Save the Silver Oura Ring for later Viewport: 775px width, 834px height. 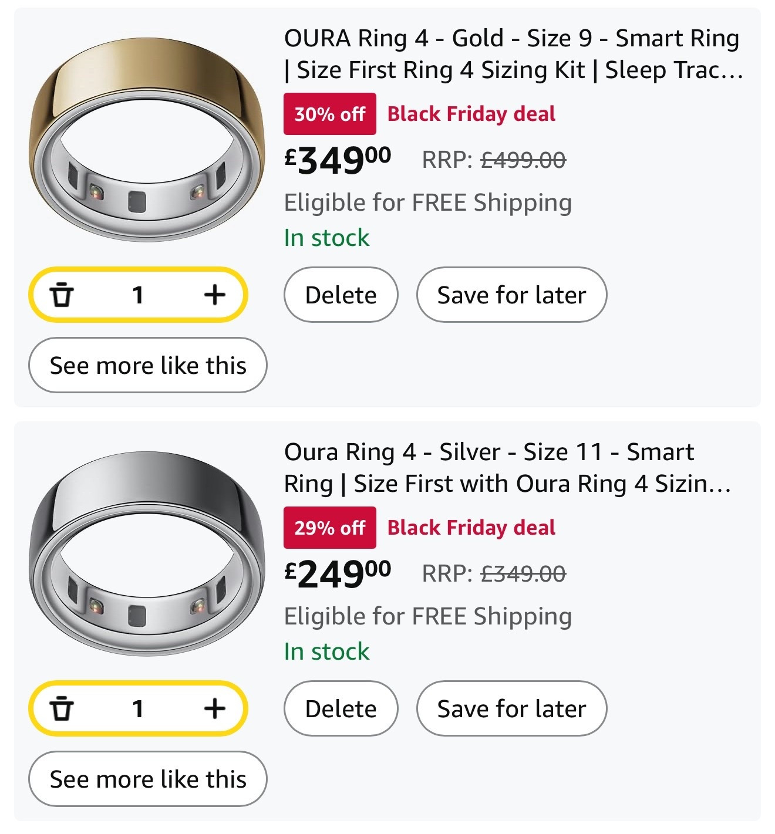(511, 708)
